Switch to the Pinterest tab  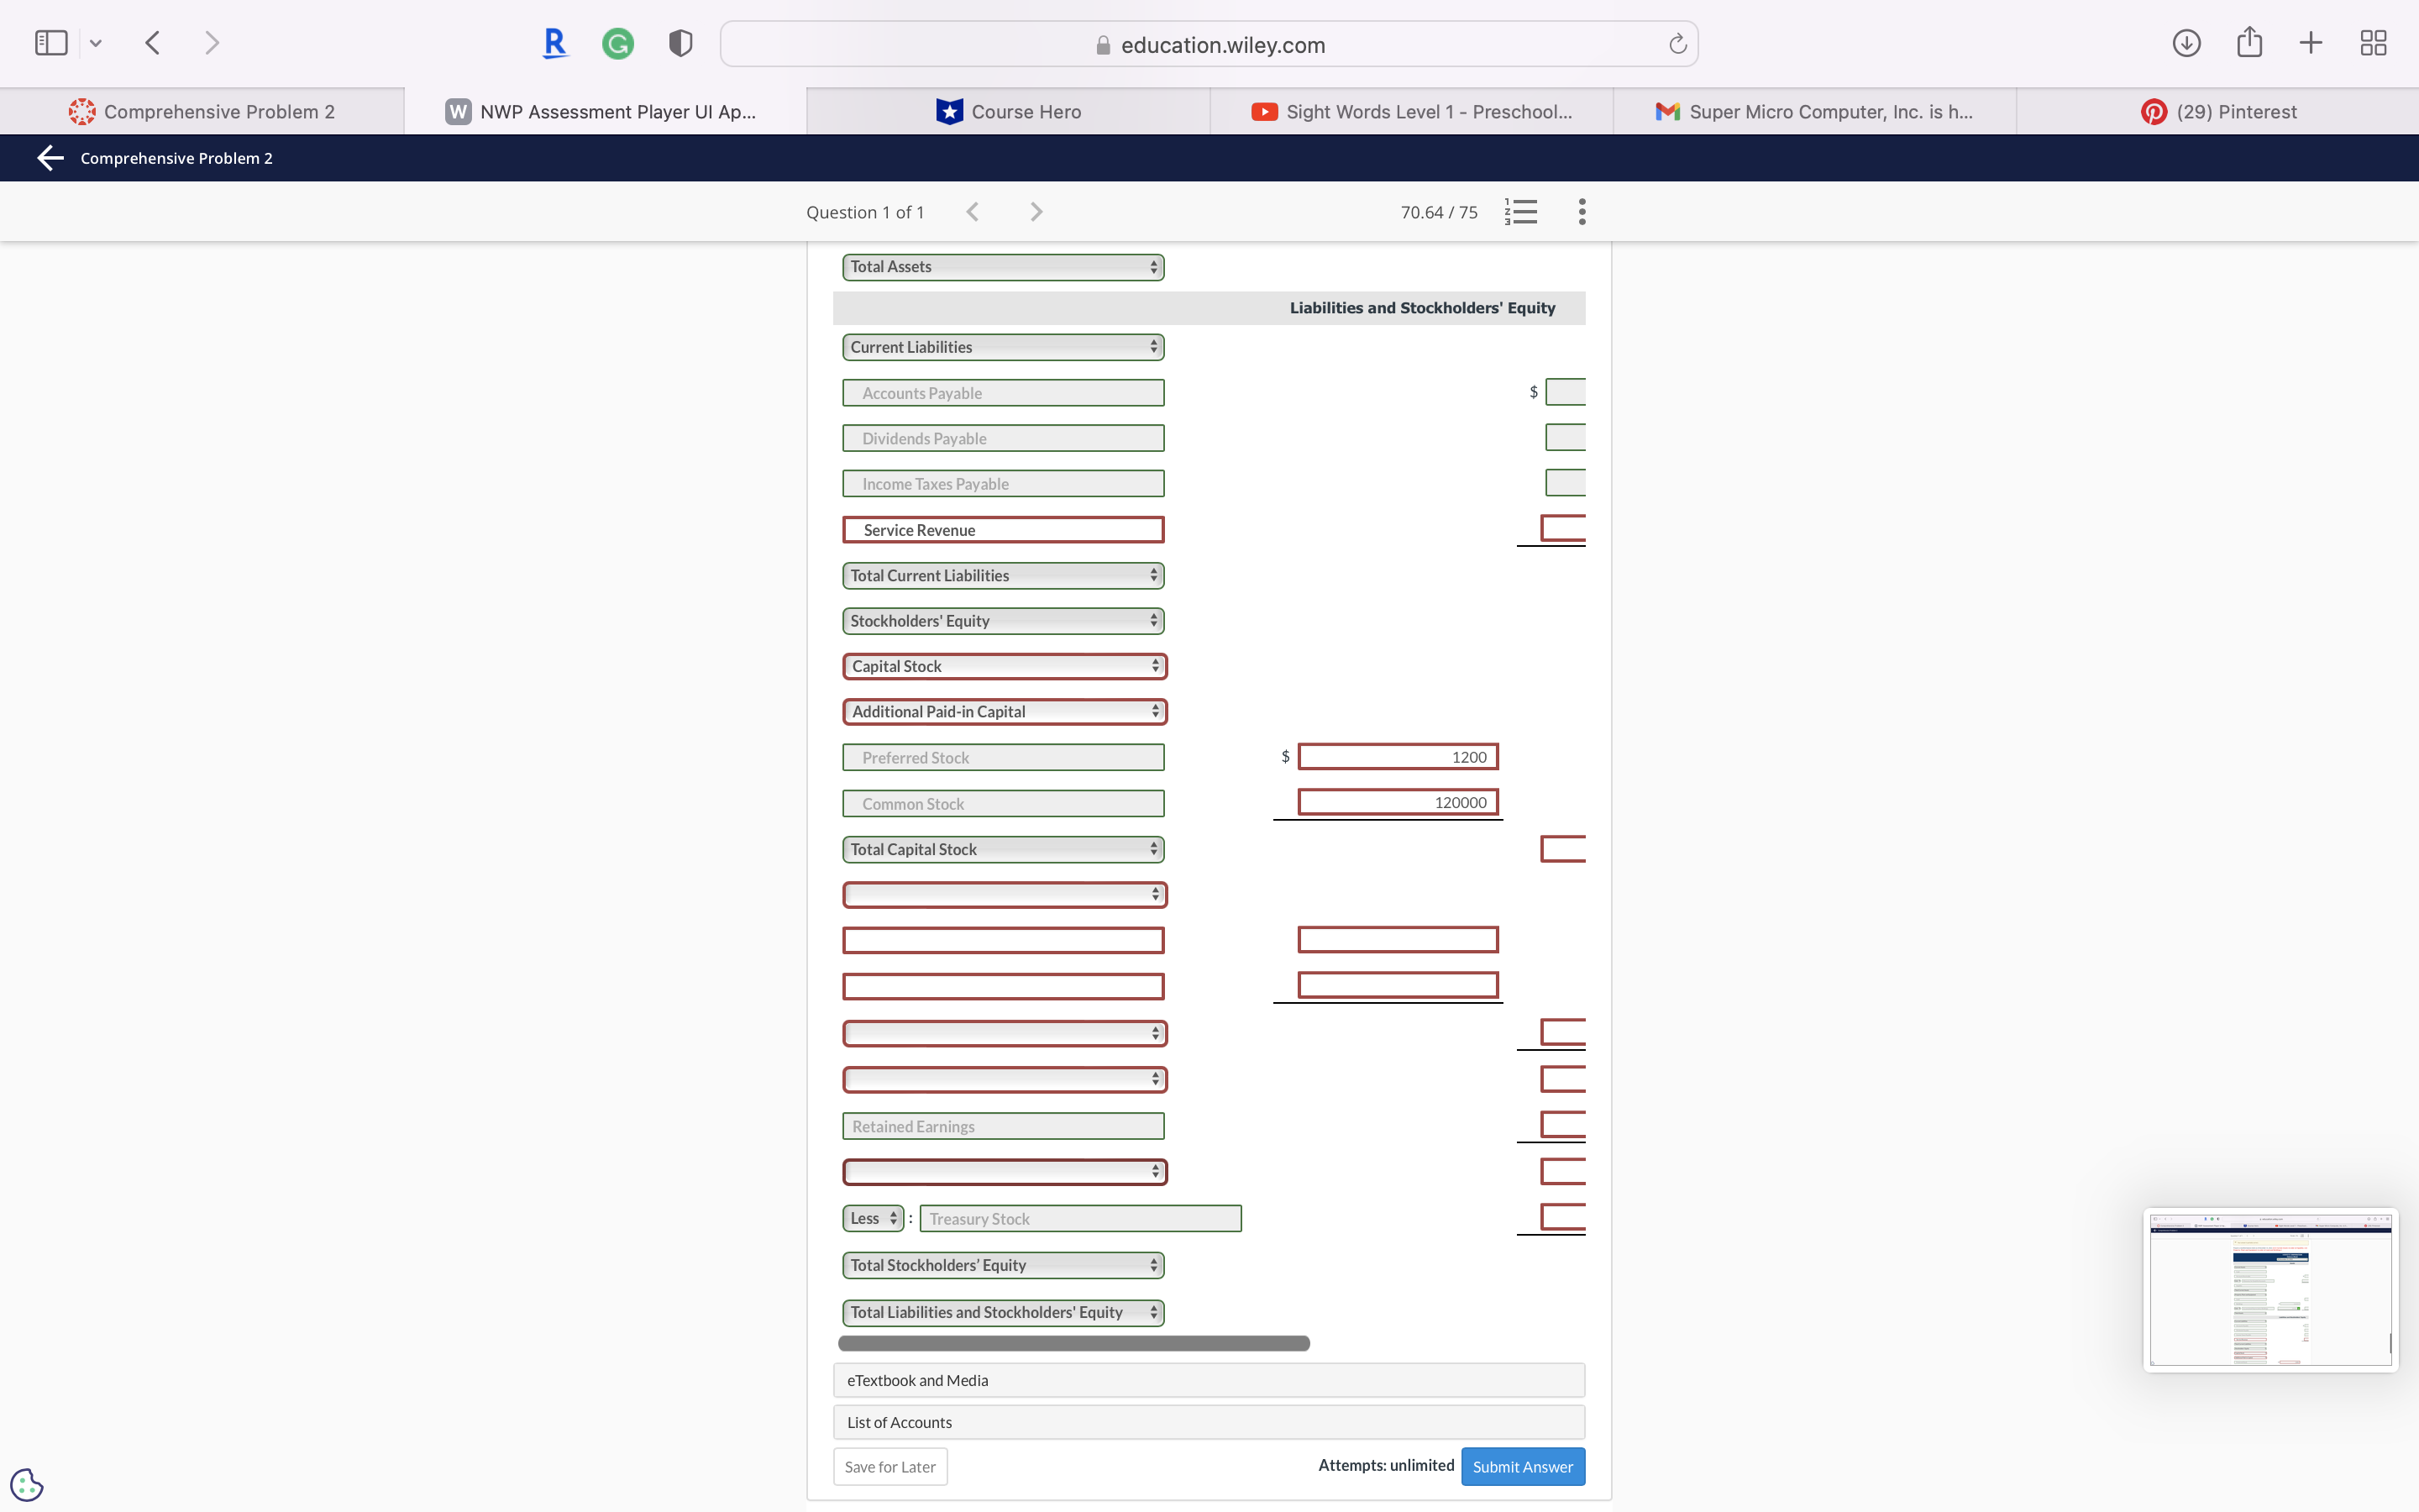2218,112
